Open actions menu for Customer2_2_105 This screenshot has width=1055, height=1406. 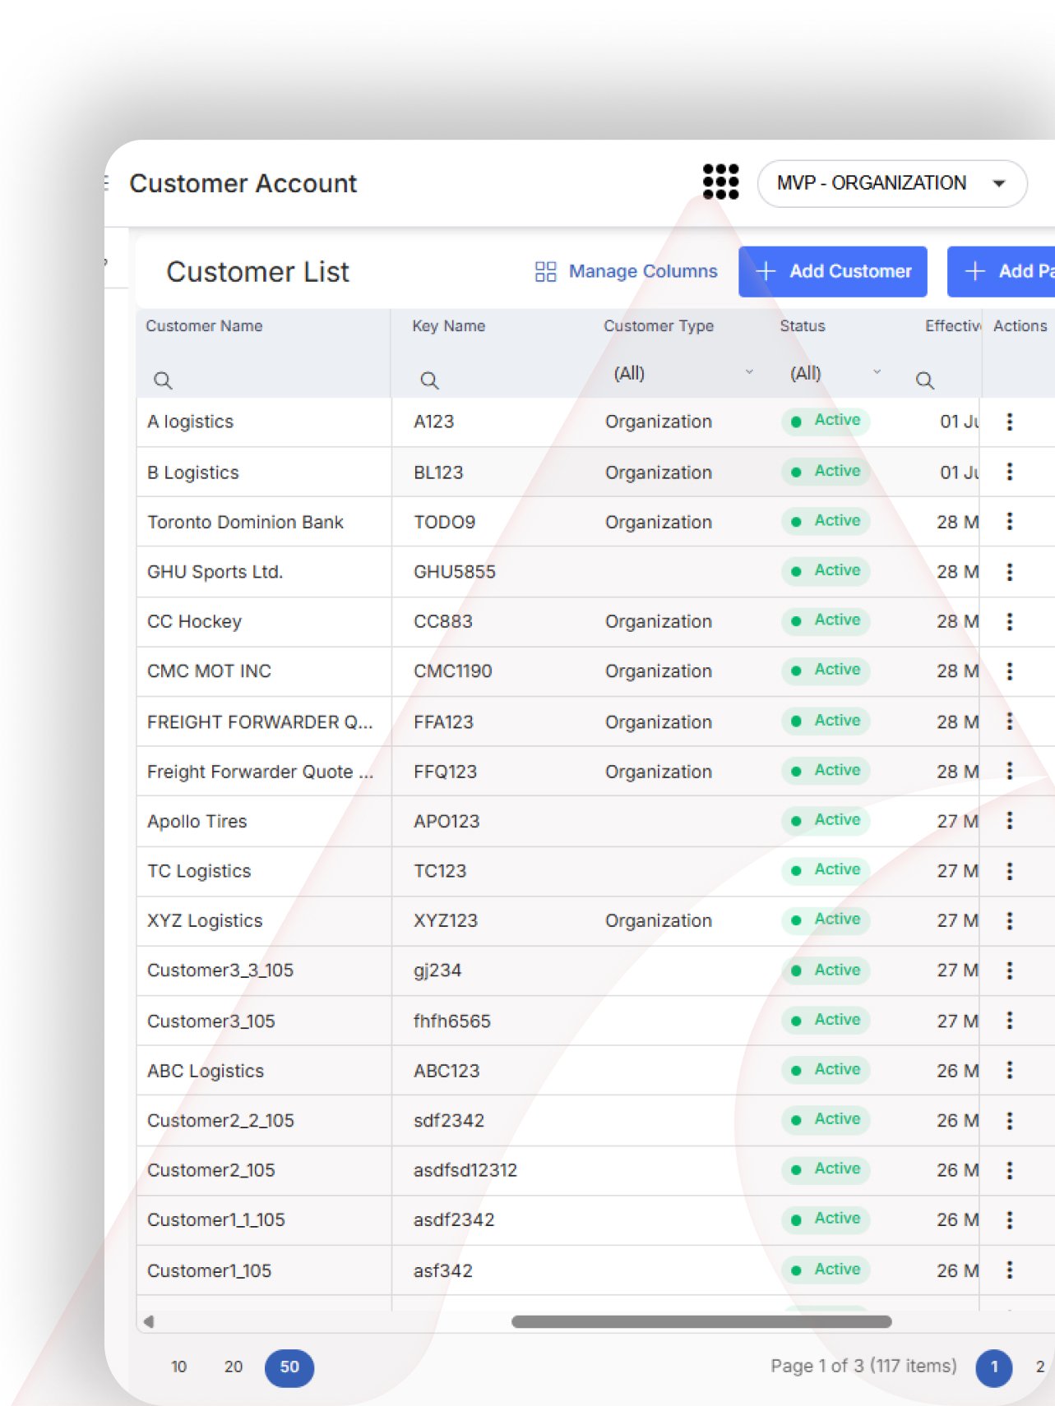click(x=1010, y=1120)
